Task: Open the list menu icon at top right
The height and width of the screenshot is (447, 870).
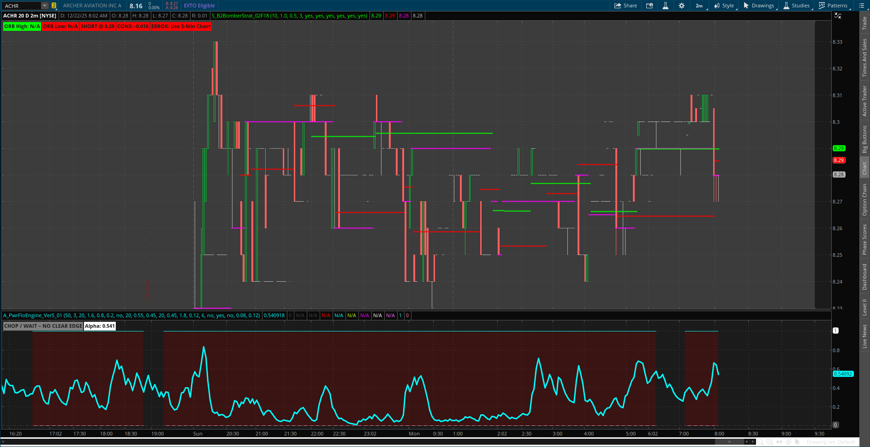Action: click(861, 6)
